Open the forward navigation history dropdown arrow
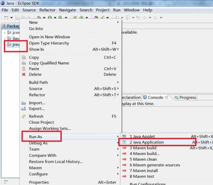 coord(161,18)
